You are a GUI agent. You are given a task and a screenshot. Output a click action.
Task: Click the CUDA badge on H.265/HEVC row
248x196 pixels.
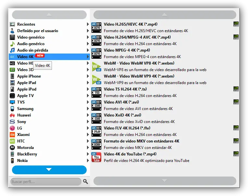coord(236,24)
